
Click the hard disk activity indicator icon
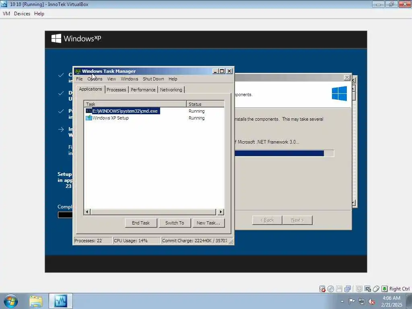coord(322,289)
